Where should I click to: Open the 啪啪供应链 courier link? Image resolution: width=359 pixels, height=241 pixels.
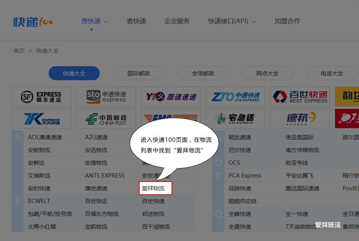(243, 201)
